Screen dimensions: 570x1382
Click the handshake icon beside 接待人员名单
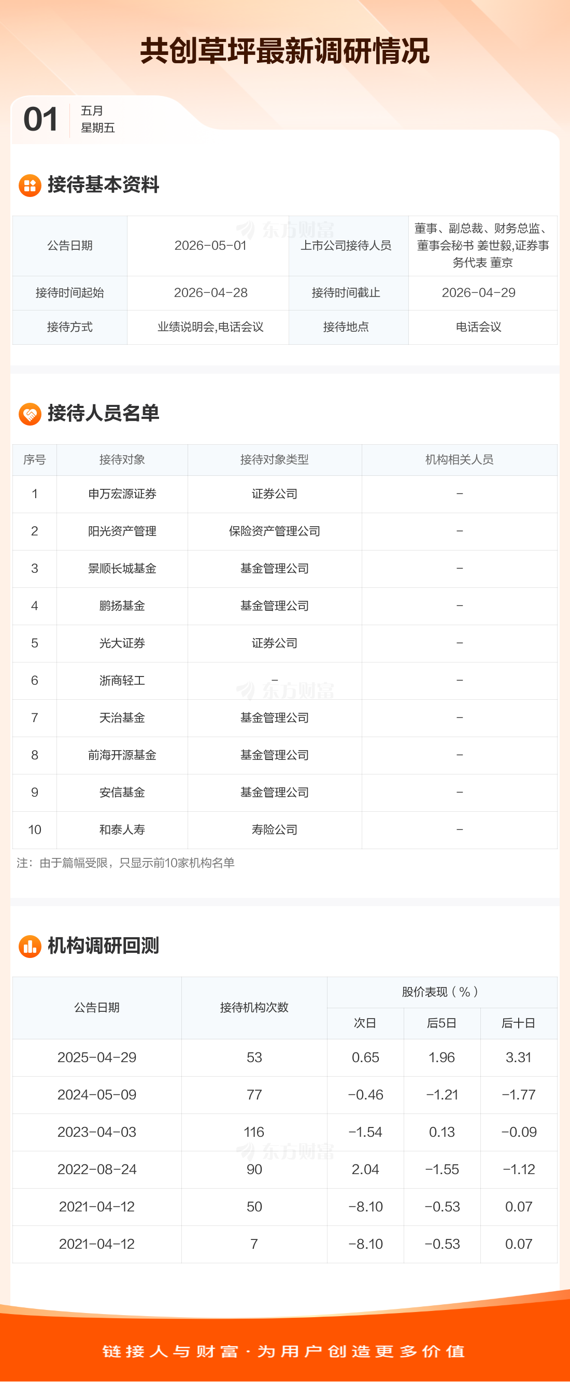point(30,414)
